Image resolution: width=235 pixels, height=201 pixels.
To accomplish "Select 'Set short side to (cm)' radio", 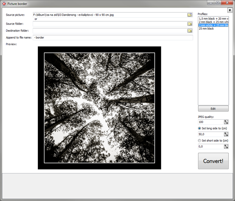I will (199, 141).
